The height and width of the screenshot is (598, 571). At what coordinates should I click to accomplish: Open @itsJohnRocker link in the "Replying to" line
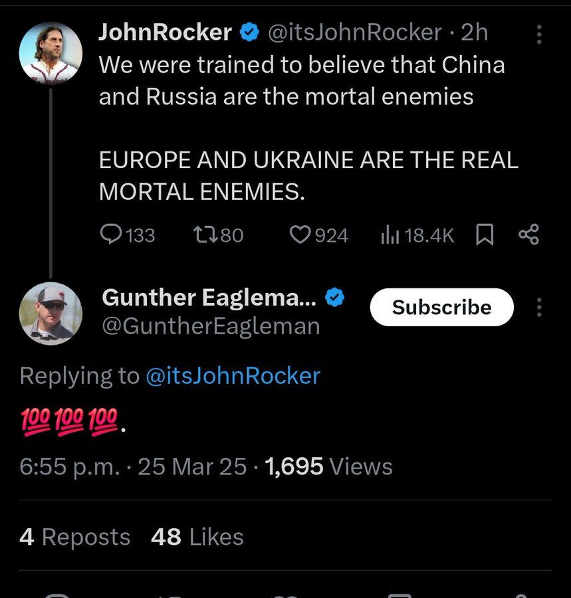pyautogui.click(x=233, y=375)
